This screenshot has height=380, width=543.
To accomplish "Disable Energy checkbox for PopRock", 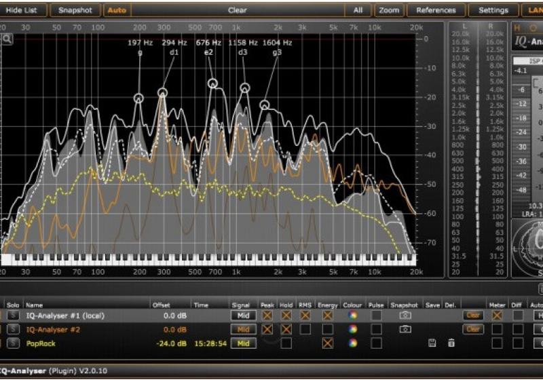I will 328,343.
